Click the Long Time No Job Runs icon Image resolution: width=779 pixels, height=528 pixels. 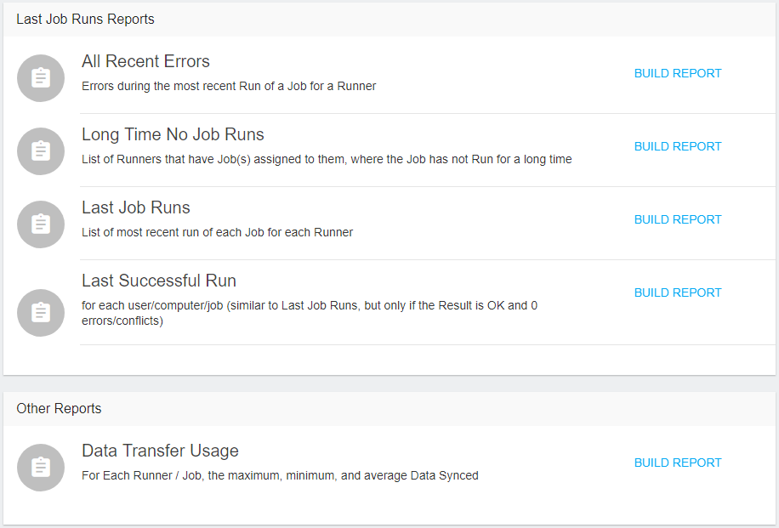coord(41,151)
